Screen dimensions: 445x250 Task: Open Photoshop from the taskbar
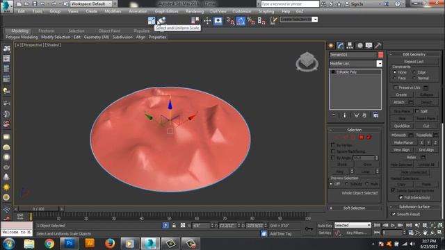(70, 244)
